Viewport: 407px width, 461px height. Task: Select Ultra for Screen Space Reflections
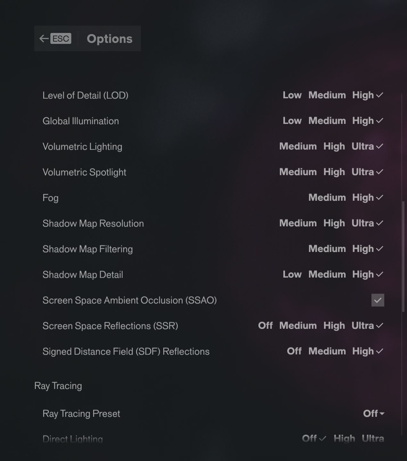point(363,326)
